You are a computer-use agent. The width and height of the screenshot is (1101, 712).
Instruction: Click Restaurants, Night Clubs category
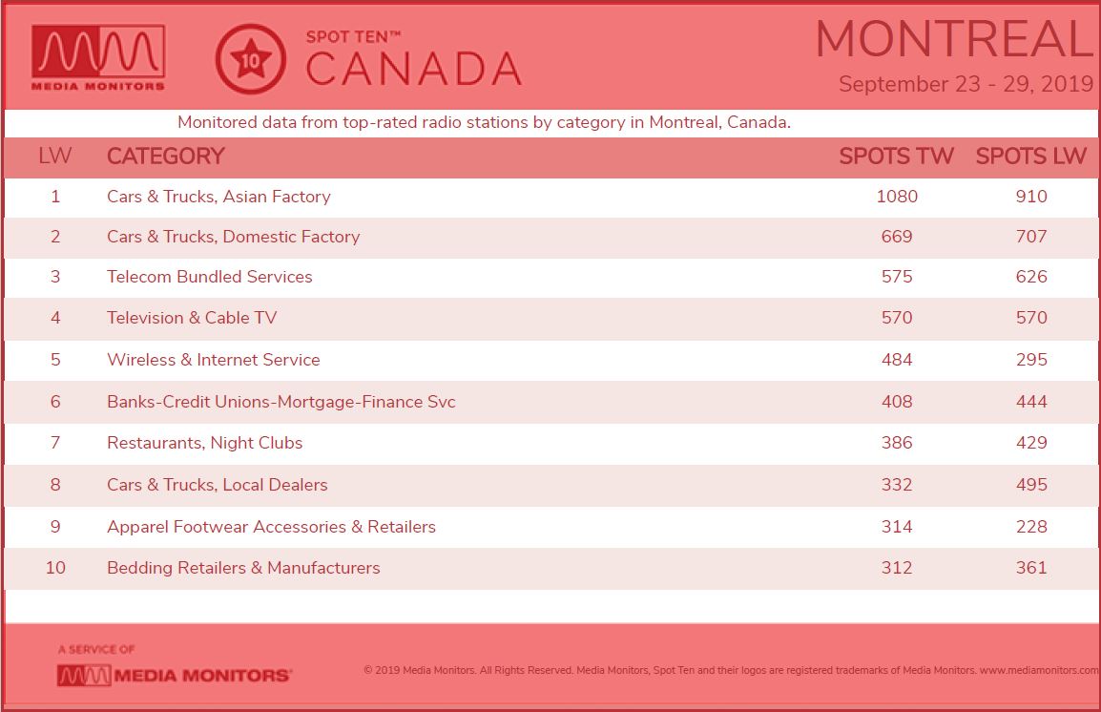click(204, 443)
